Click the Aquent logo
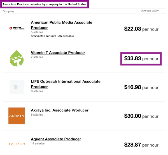The image size is (168, 155). 17,144
